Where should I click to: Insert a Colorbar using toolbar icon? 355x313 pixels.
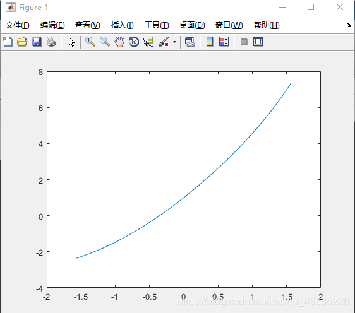click(x=210, y=42)
